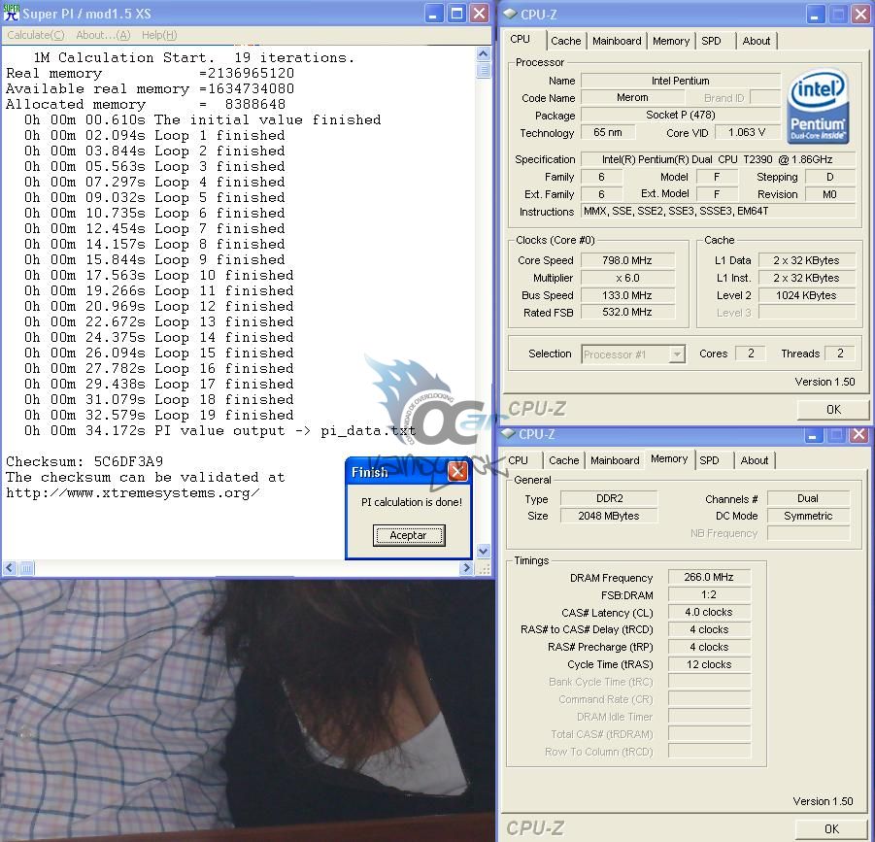Click the Code Name field showing Merom

pos(632,98)
